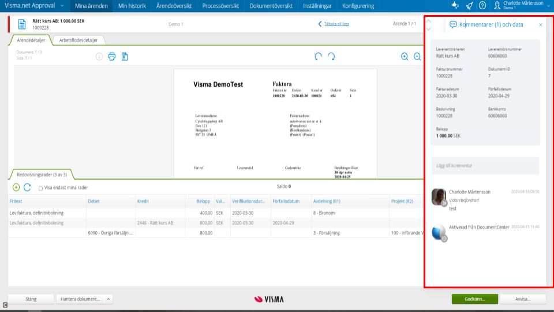Select the 8 - Ekonomi cell
The width and height of the screenshot is (554, 312).
coord(350,213)
